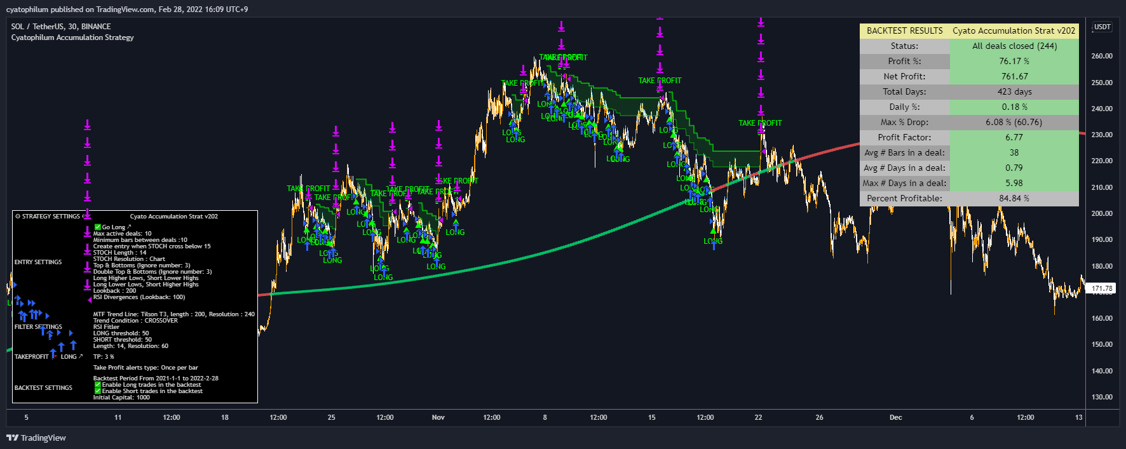Select the All deals closed (244) cell
This screenshot has height=449, width=1126.
pyautogui.click(x=1015, y=46)
